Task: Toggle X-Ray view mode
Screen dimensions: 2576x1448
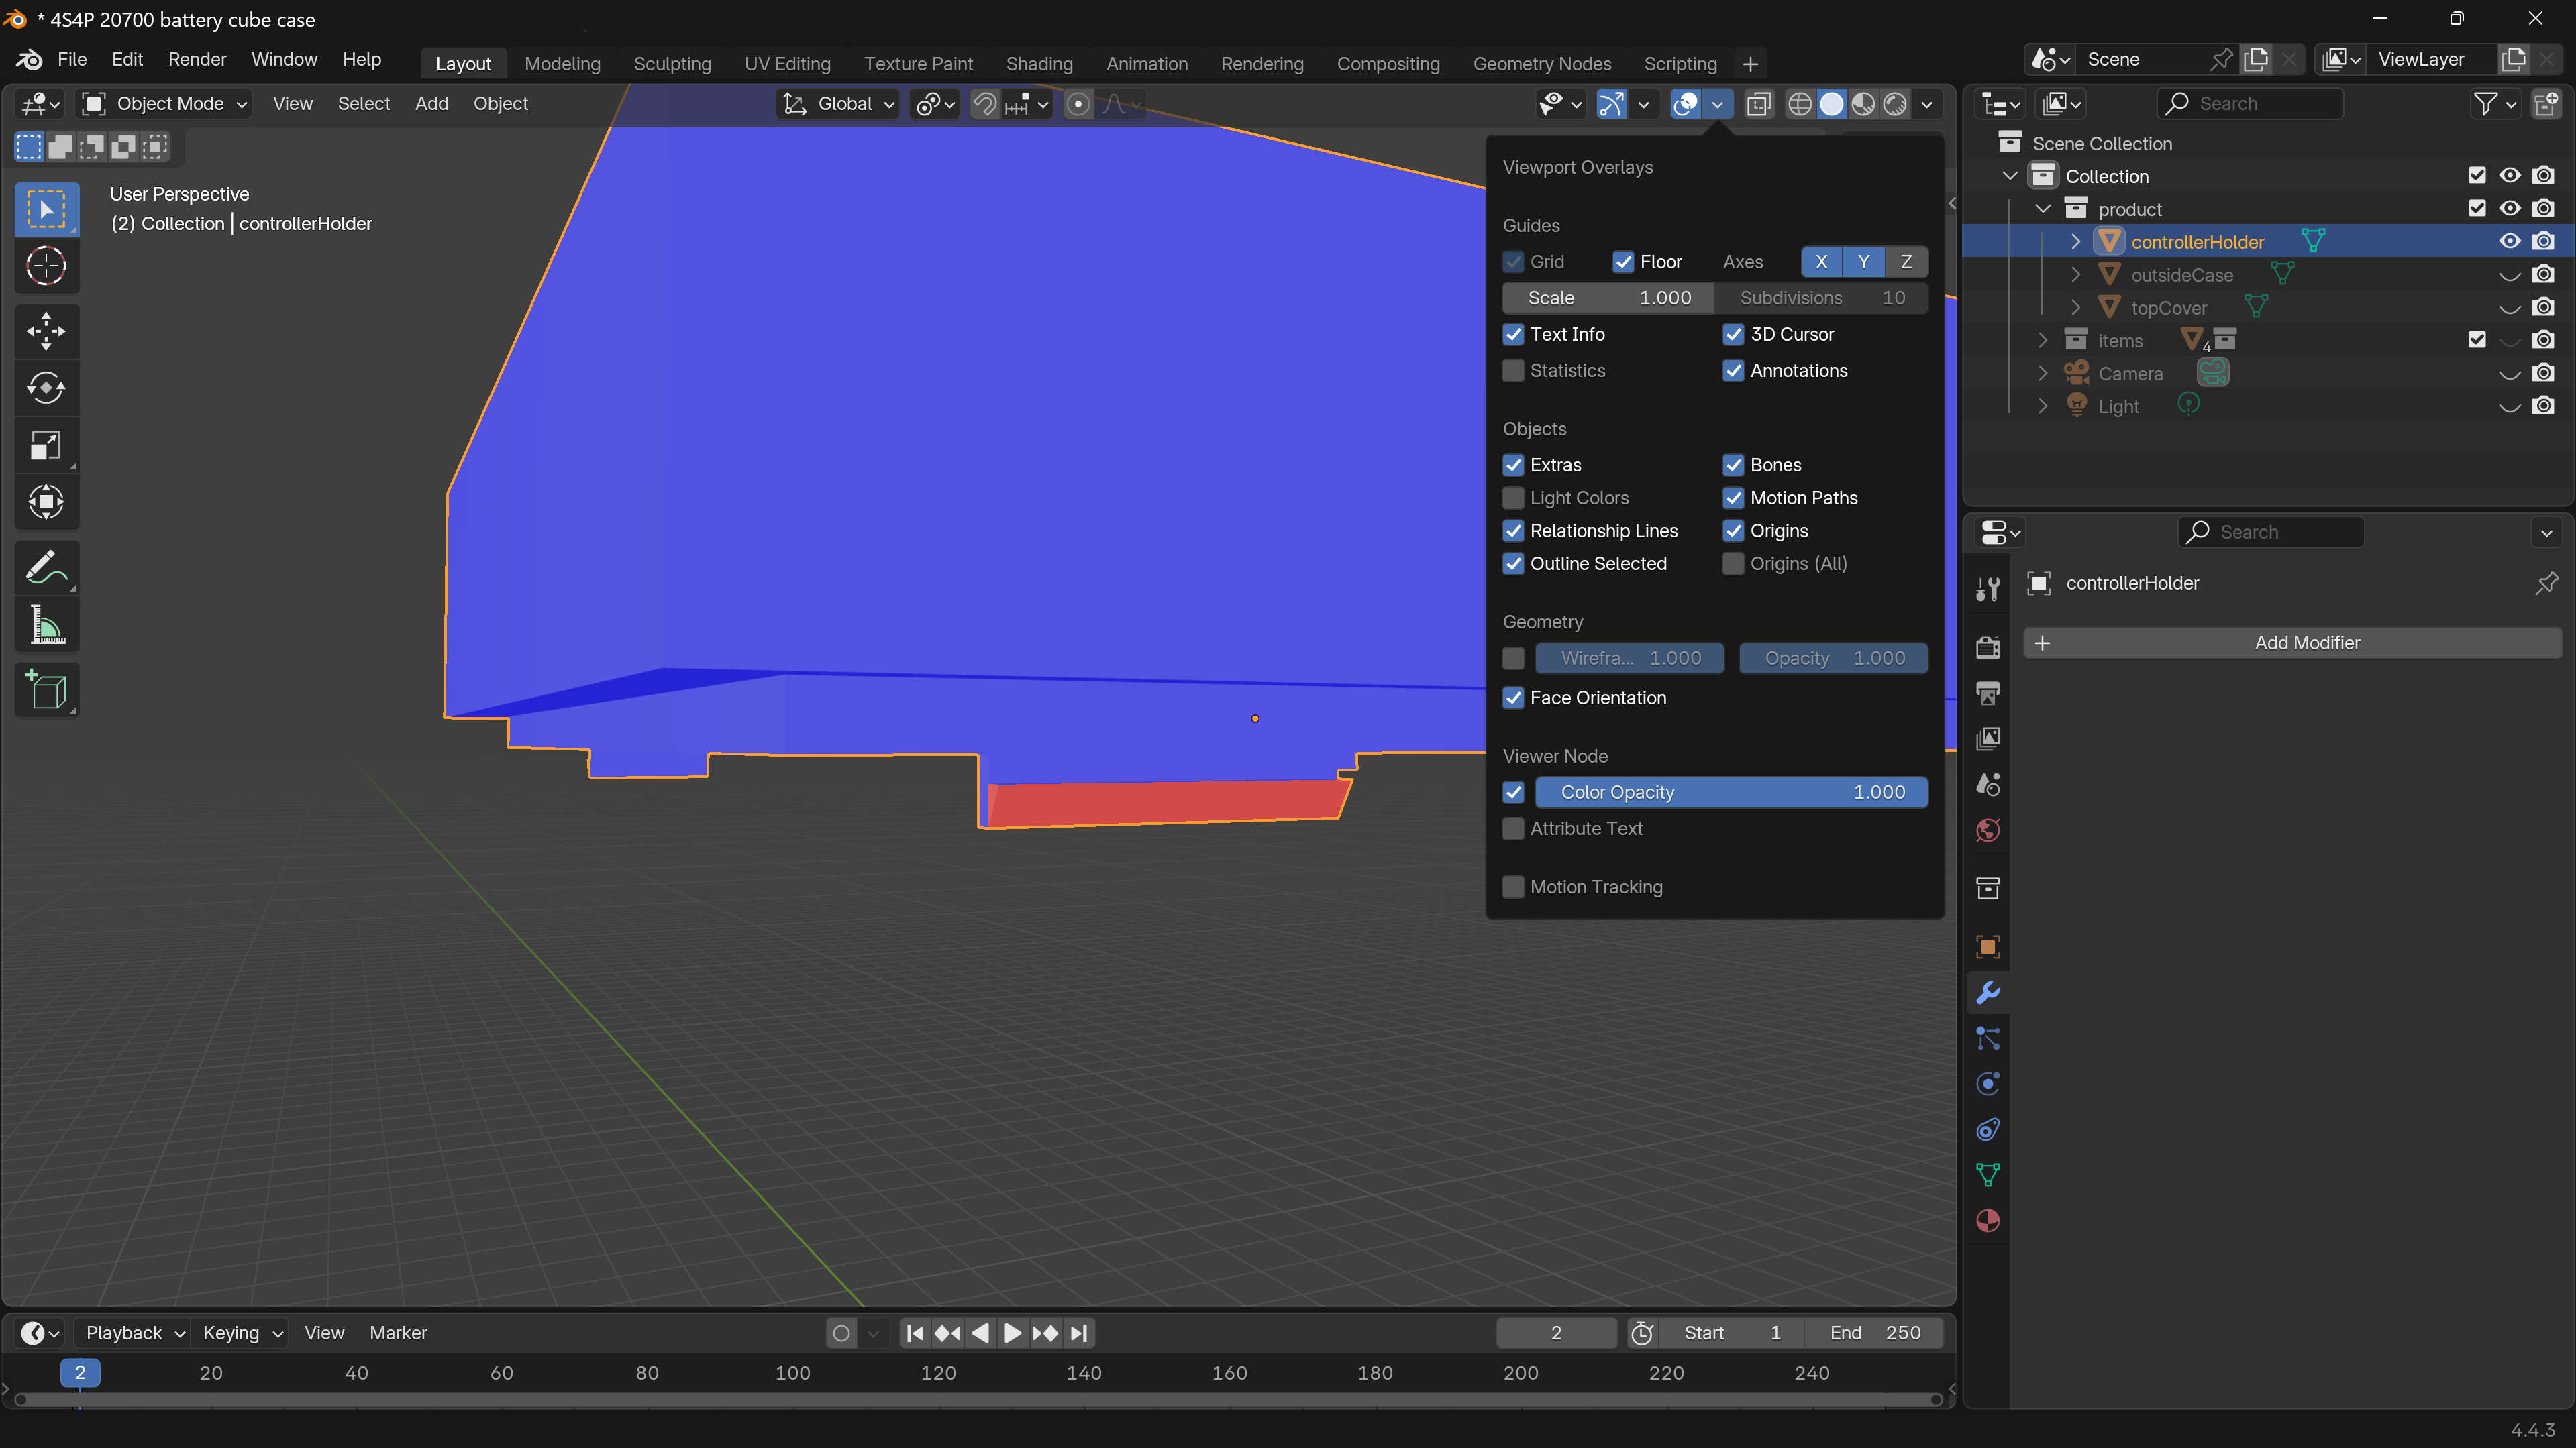Action: pos(1759,104)
